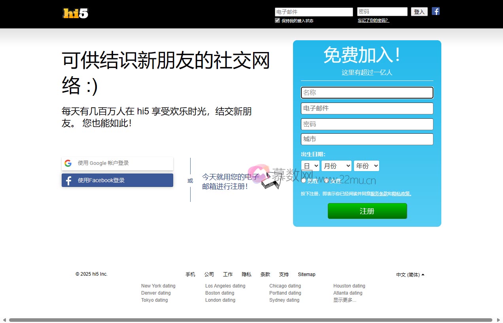Open the birth year dropdown

(366, 166)
